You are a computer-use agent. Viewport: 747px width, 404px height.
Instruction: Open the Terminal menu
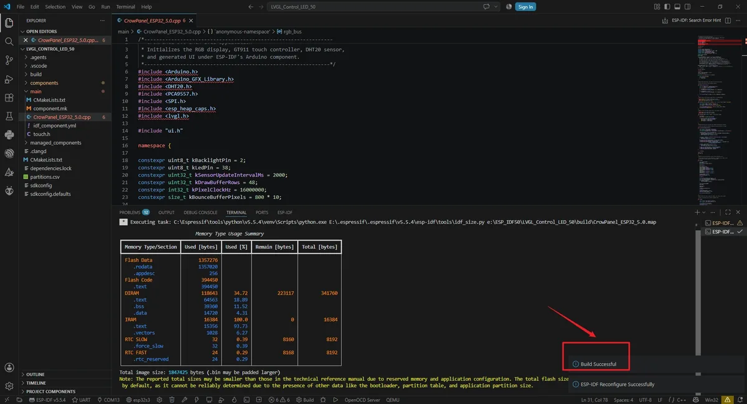[125, 7]
